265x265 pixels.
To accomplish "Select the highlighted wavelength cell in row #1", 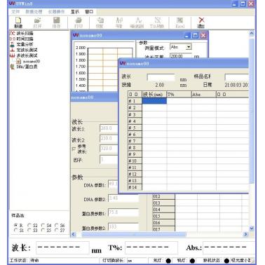I will coord(154,101).
